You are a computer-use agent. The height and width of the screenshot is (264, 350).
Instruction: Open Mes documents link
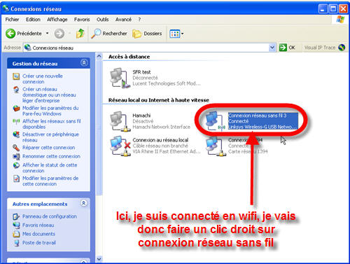pos(38,234)
